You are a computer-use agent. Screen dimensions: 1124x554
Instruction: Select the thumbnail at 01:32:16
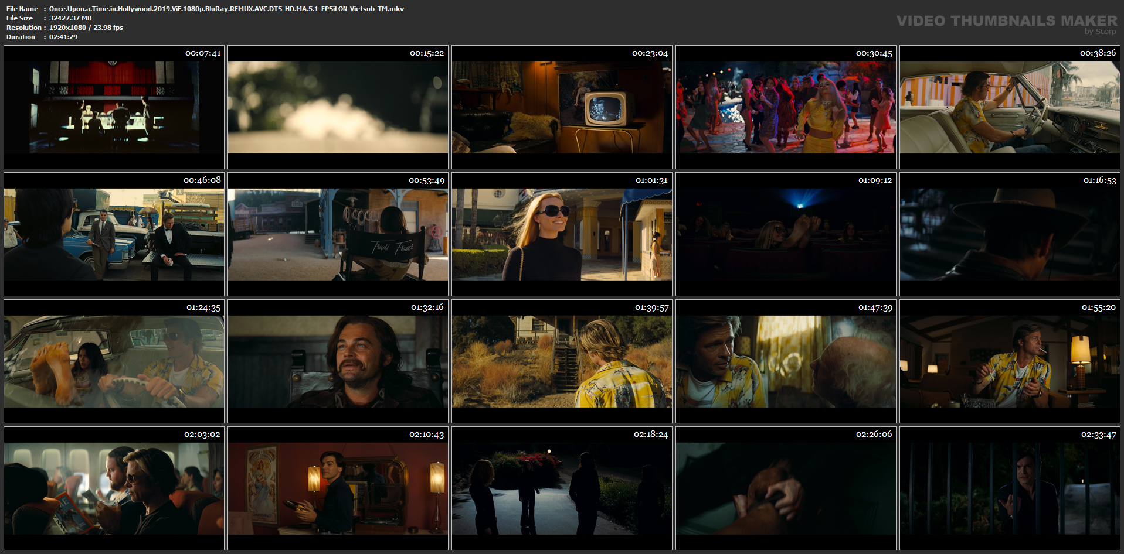point(338,361)
